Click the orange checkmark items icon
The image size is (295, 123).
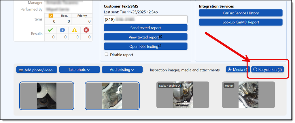coord(51,16)
